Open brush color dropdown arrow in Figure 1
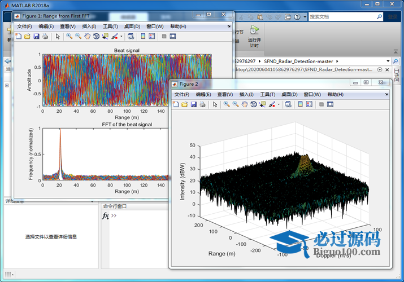 pyautogui.click(x=121, y=37)
